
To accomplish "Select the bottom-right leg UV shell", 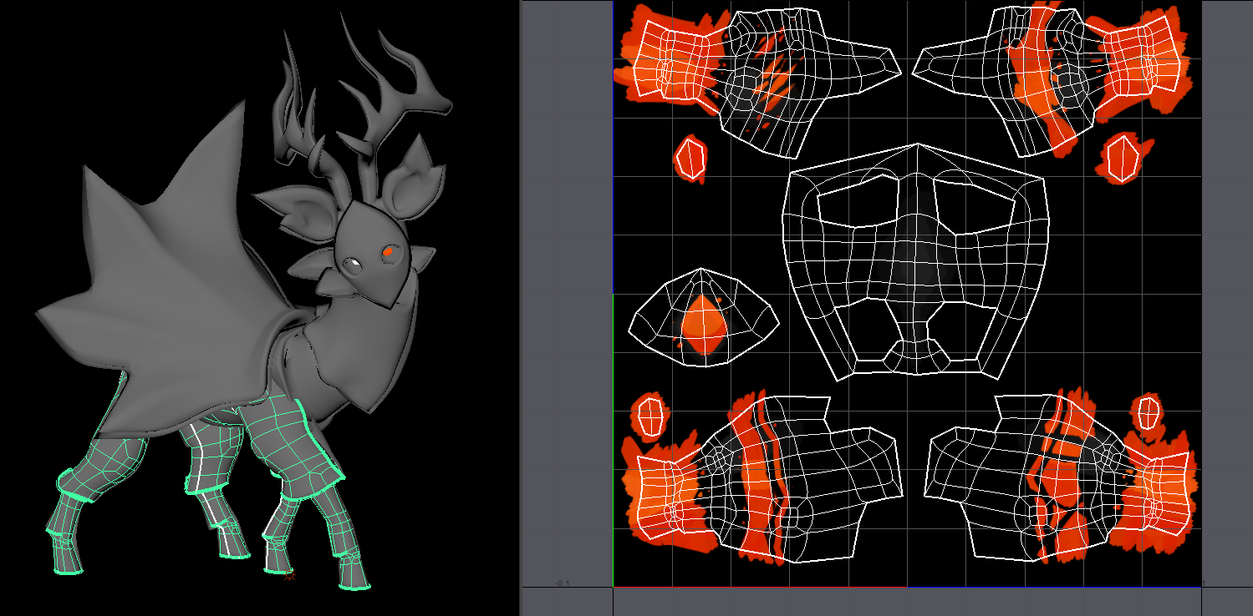I will [1057, 477].
